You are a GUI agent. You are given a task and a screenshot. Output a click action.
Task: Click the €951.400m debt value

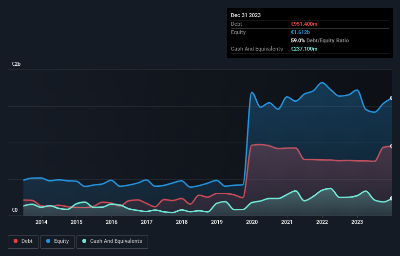pos(304,24)
